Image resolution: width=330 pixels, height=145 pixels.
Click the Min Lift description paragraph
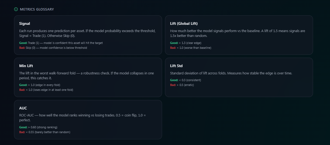coord(87,75)
